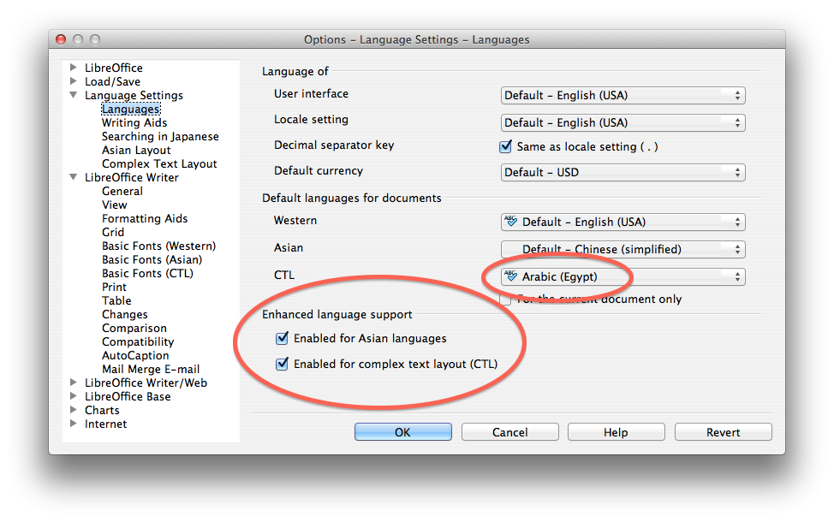Collapse the Language Settings tree node

coord(74,95)
